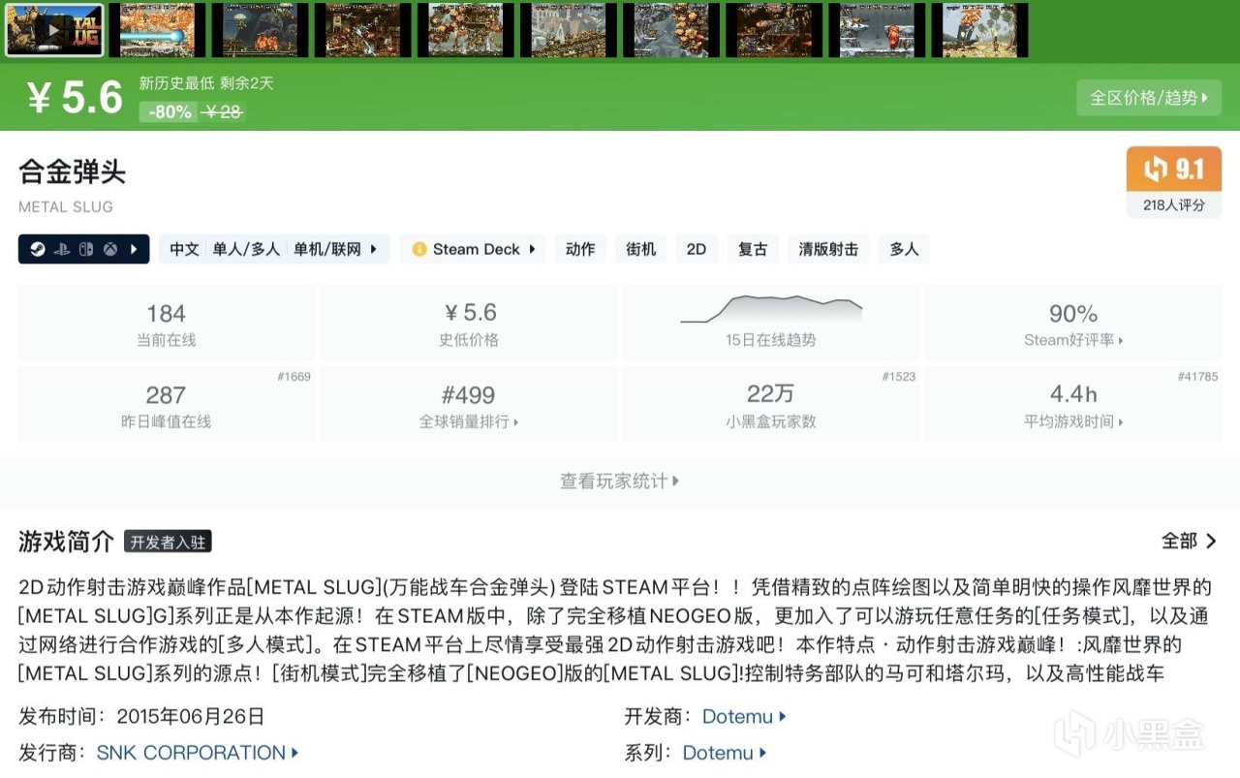Open the fifth screenshot thumbnail in the gallery
The image size is (1240, 778).
(465, 30)
